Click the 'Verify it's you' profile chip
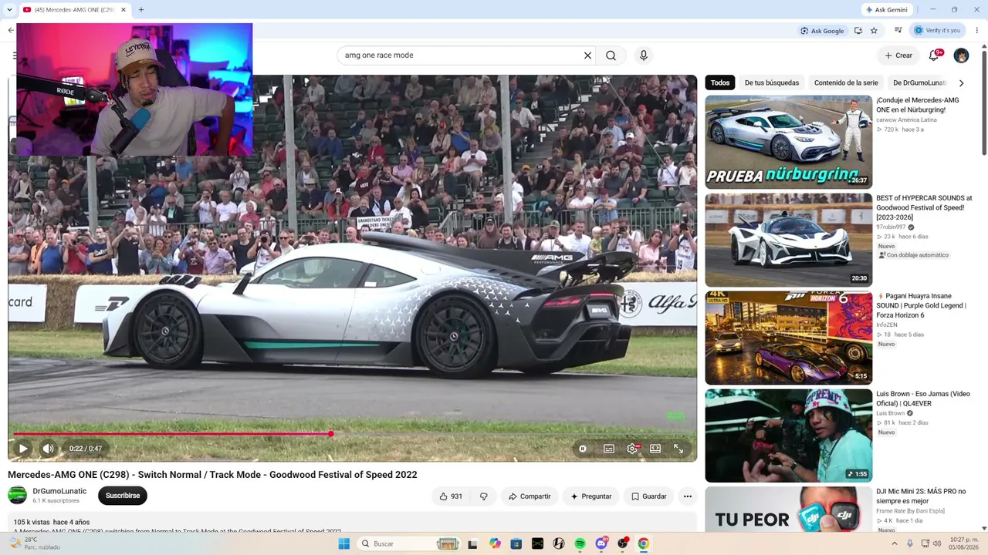The height and width of the screenshot is (555, 988). (937, 31)
